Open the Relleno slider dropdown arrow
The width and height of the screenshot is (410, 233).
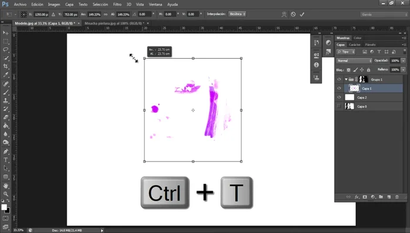coord(404,70)
